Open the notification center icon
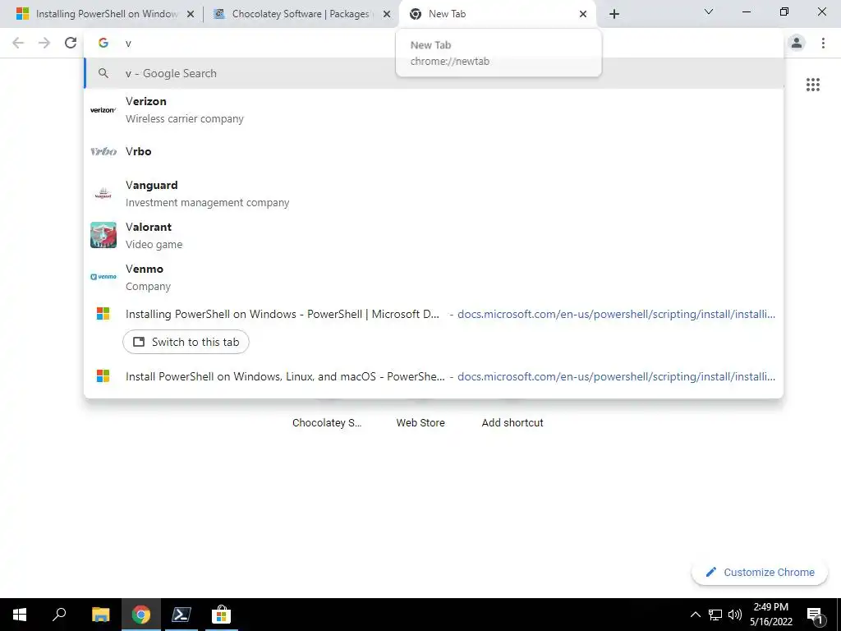The image size is (841, 631). pyautogui.click(x=816, y=615)
